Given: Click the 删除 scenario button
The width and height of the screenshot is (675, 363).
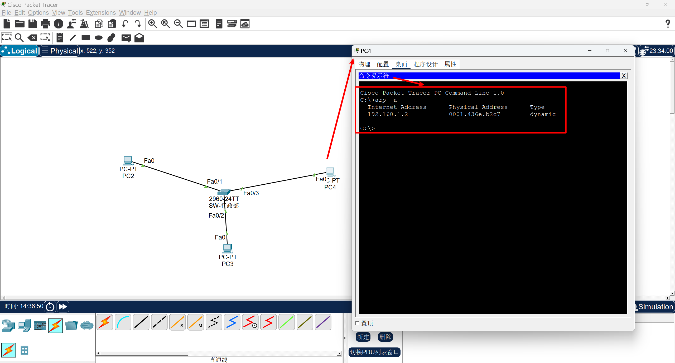Looking at the screenshot, I should tap(385, 337).
